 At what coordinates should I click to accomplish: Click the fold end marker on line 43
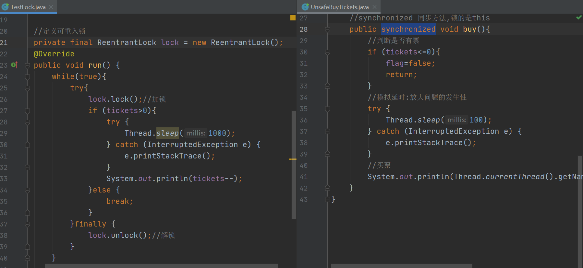[328, 199]
